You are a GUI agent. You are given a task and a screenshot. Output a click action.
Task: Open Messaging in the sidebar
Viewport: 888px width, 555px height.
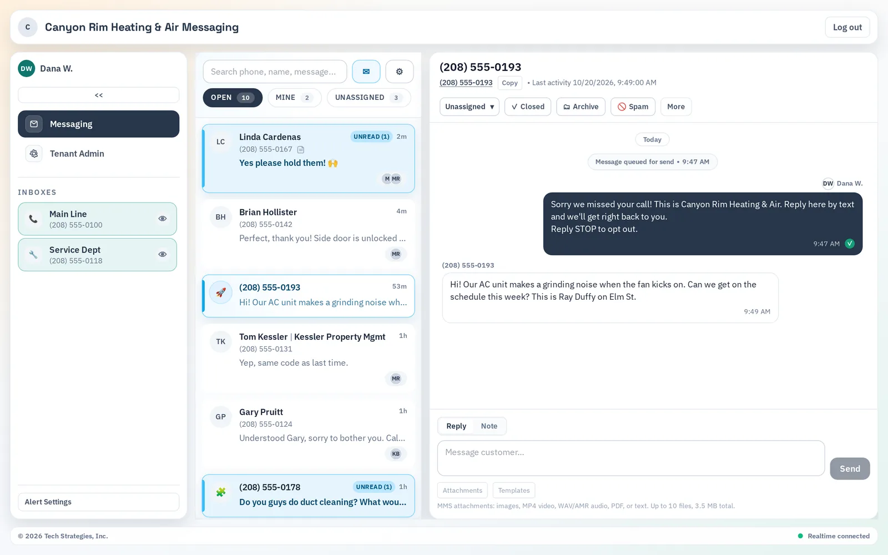pos(99,124)
